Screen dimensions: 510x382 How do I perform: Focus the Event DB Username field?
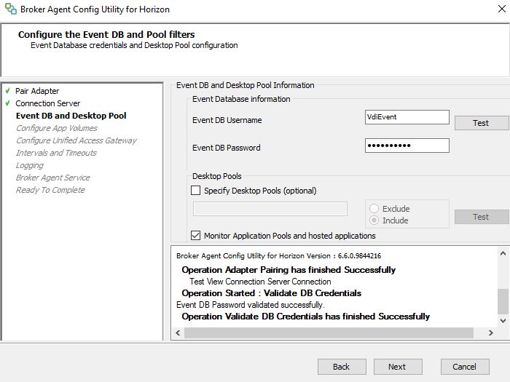pos(407,117)
